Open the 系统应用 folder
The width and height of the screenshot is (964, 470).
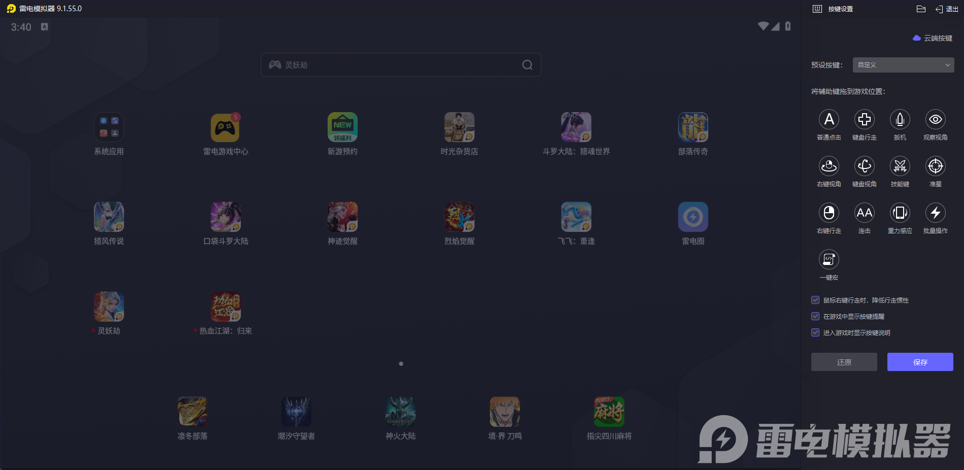(109, 127)
